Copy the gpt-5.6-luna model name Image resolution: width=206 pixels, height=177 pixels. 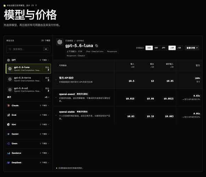pos(96,46)
